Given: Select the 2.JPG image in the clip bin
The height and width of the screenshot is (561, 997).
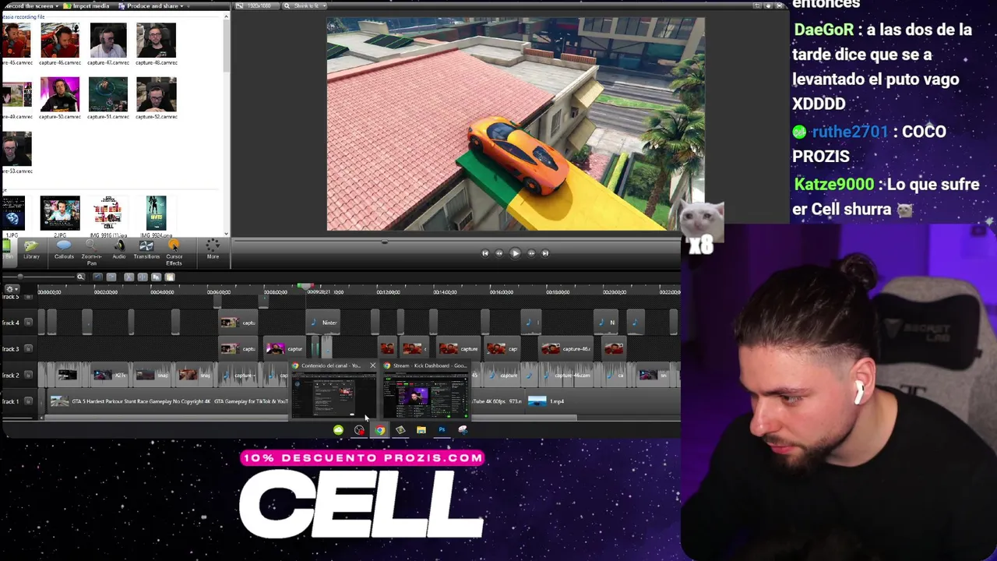Looking at the screenshot, I should pos(60,217).
